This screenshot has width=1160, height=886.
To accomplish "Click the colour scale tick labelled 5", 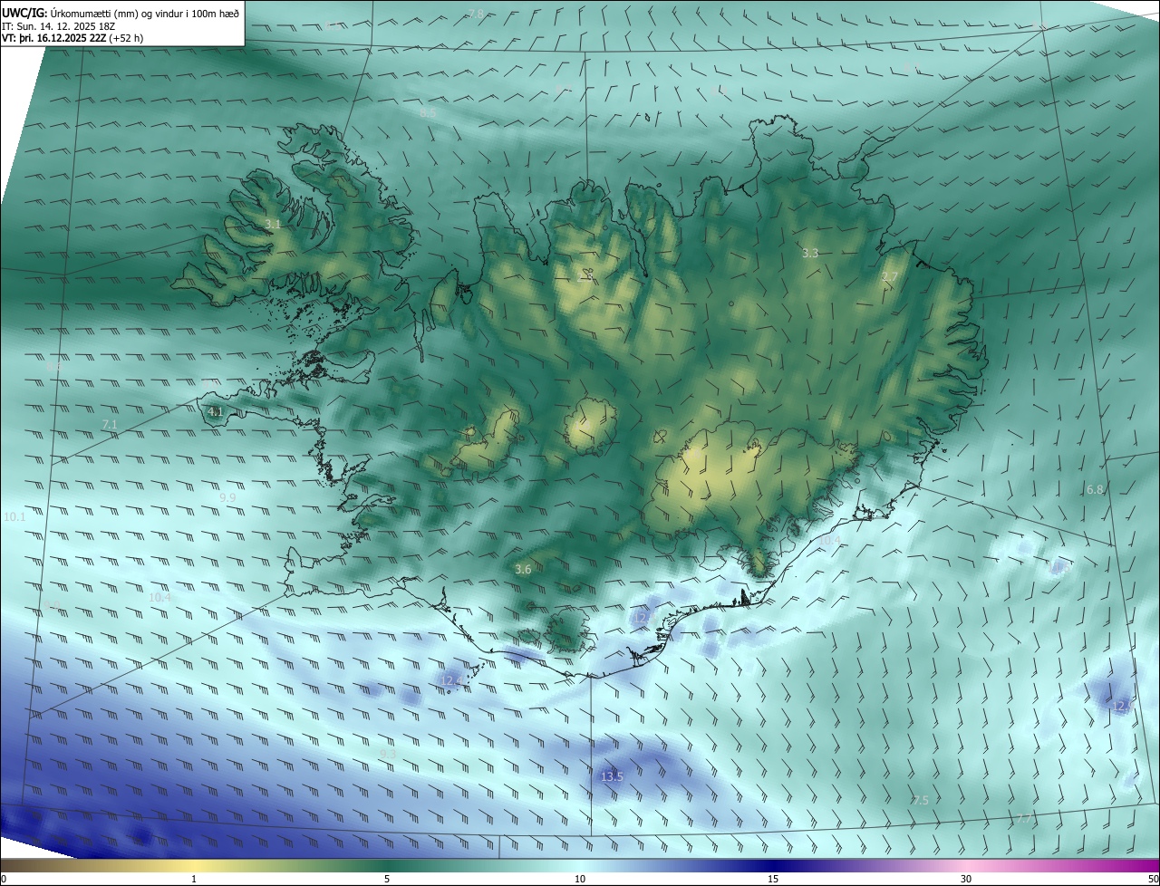I will (387, 879).
